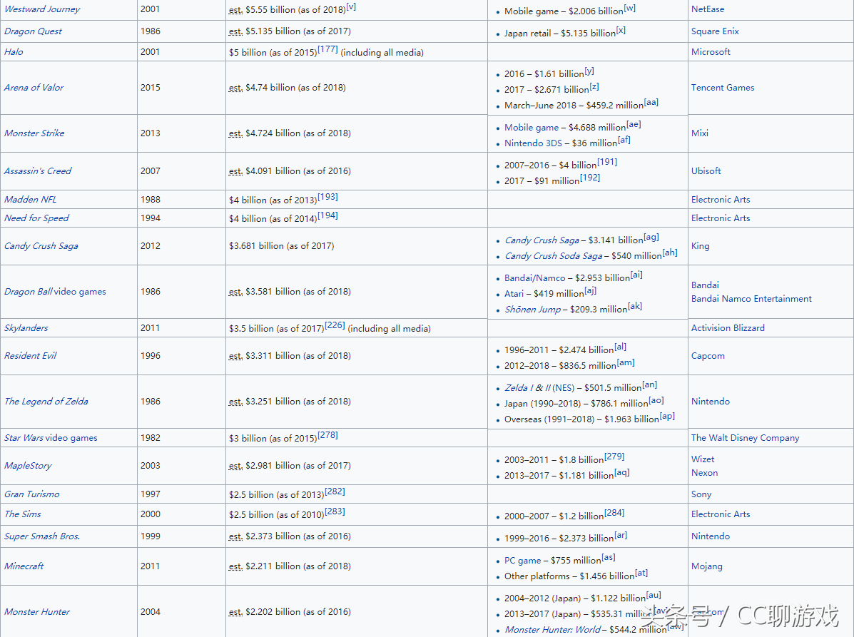Open the Tencent Games publisher link
This screenshot has height=637, width=854.
(723, 88)
